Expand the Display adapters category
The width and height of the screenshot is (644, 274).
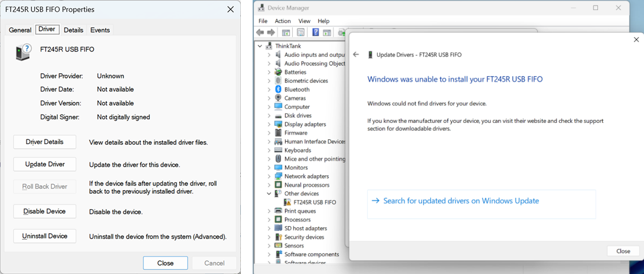click(x=269, y=124)
